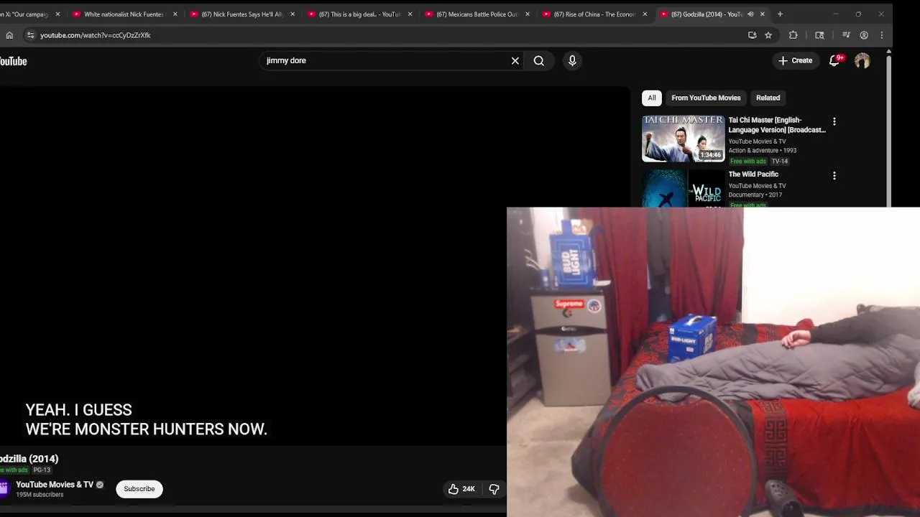Screen dimensions: 920x517
Task: Click the 195M subscribers text
Action: tap(40, 495)
